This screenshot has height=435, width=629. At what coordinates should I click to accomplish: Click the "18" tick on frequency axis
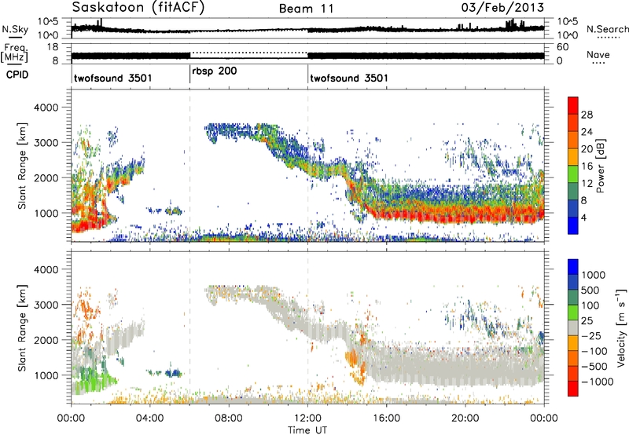[x=53, y=47]
